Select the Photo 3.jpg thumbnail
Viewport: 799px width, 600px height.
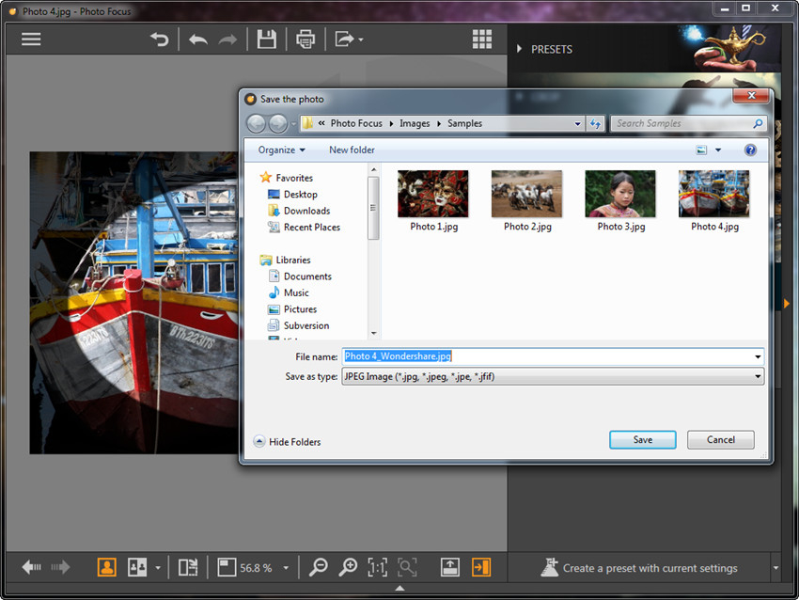pyautogui.click(x=620, y=201)
